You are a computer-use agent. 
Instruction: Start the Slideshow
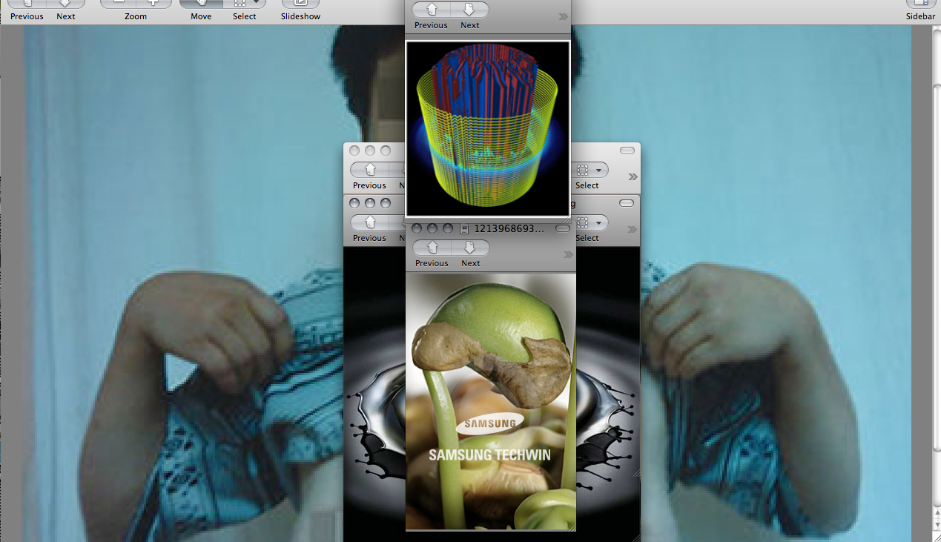[x=300, y=4]
